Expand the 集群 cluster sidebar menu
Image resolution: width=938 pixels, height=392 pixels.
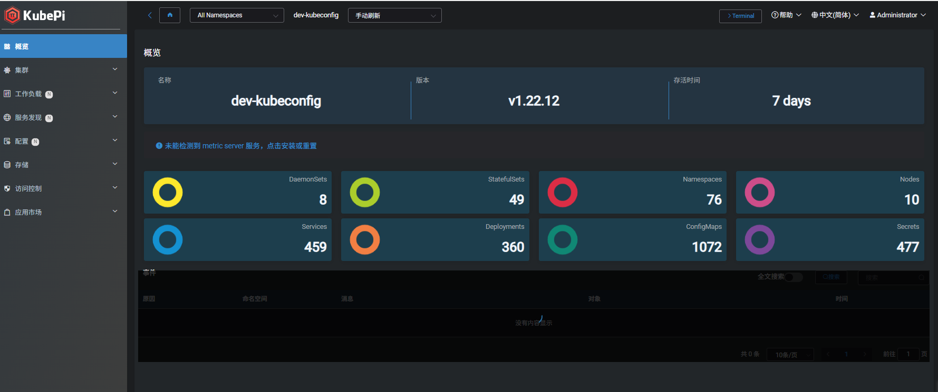point(63,70)
